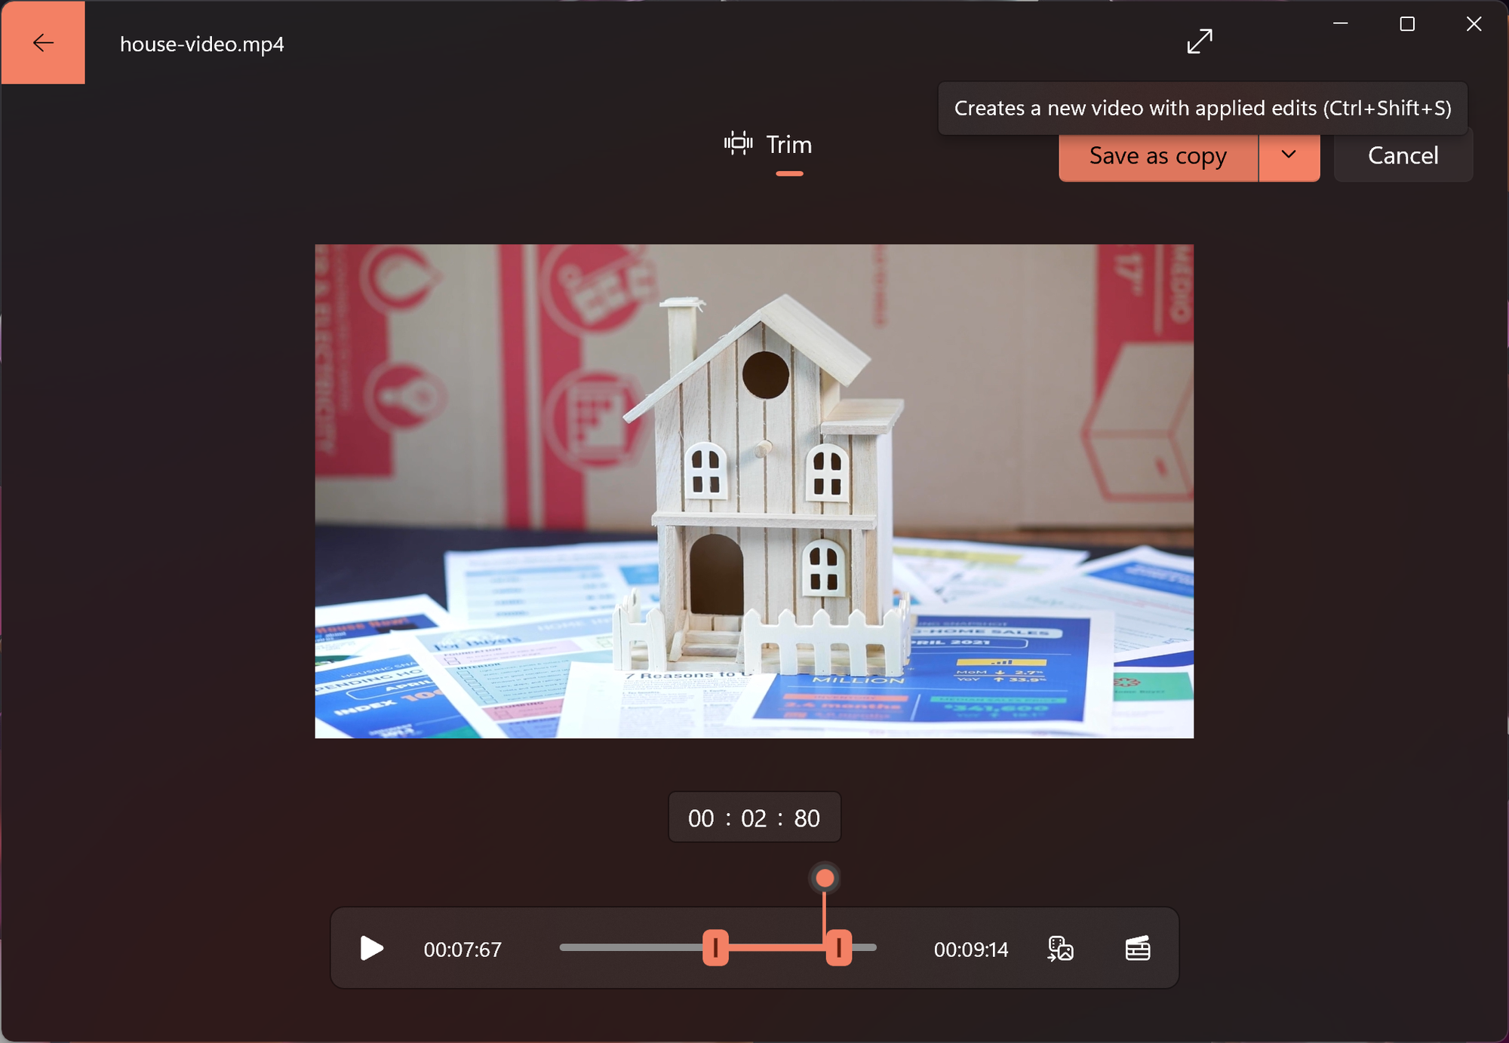Click the back arrow navigation icon

coord(44,44)
